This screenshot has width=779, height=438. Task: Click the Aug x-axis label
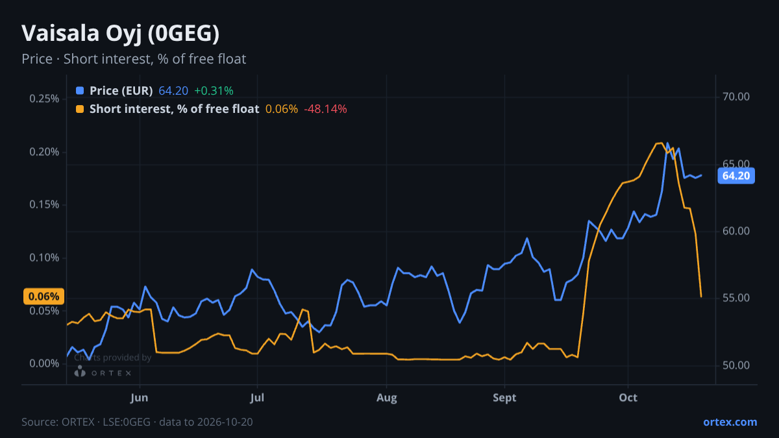[386, 397]
